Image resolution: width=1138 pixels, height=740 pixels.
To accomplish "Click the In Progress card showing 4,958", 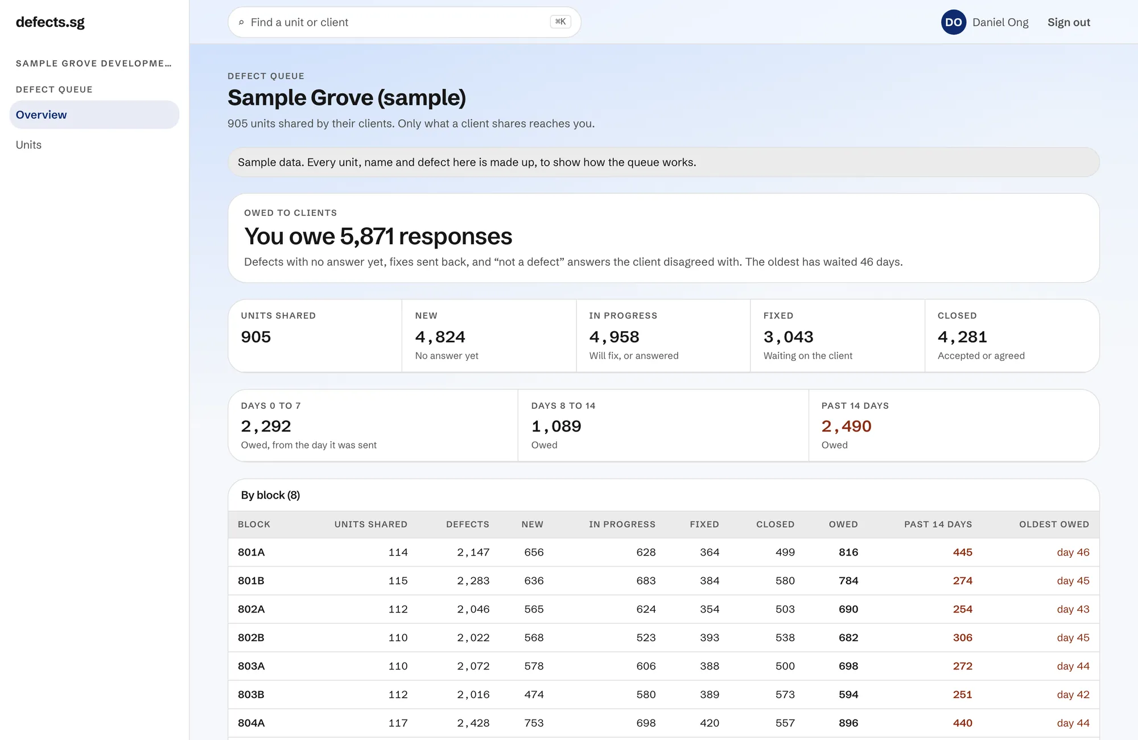I will tap(663, 336).
